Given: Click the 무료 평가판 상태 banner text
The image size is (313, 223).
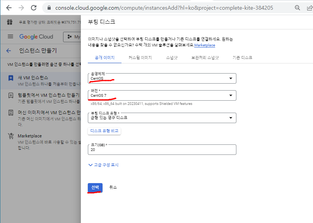Looking at the screenshot, I should click(x=50, y=22).
